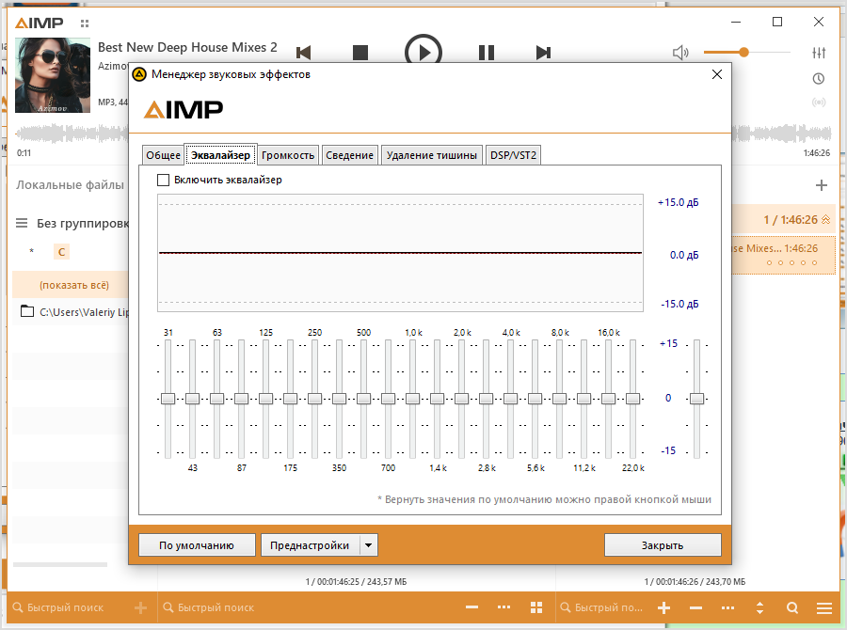Enable the 'Включить эквалайзер' checkbox
847x630 pixels.
(164, 180)
